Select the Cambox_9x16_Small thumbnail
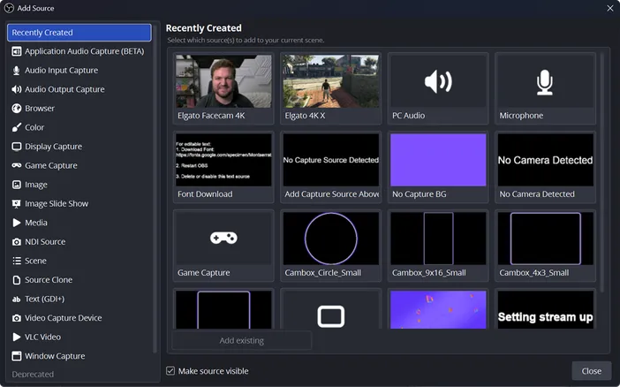The width and height of the screenshot is (620, 387). coord(438,239)
